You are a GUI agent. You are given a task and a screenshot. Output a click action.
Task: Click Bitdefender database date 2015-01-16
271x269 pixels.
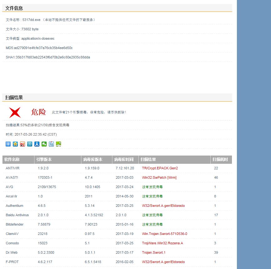[x=125, y=224]
